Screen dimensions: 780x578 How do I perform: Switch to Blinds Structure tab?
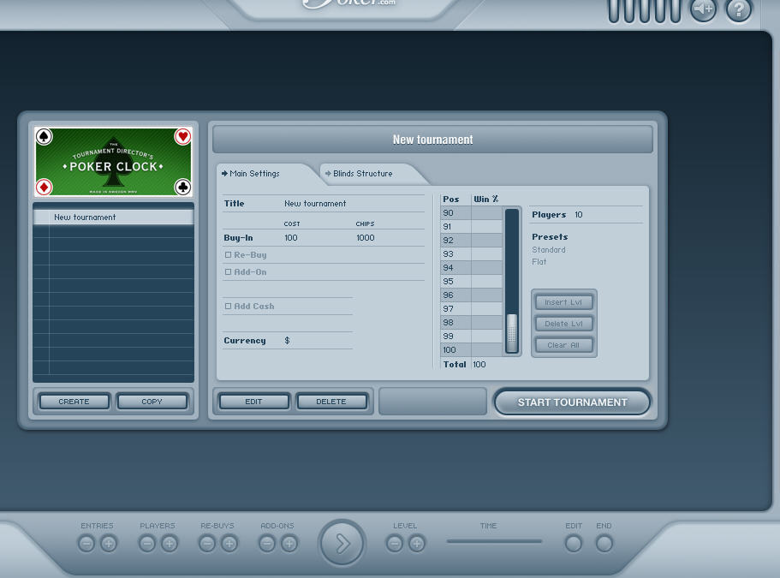[x=362, y=174]
